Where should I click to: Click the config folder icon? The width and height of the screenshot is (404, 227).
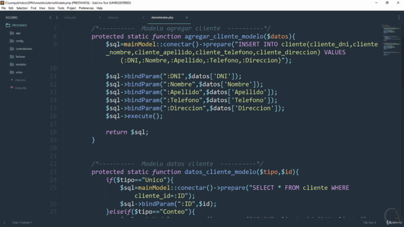coord(11,40)
